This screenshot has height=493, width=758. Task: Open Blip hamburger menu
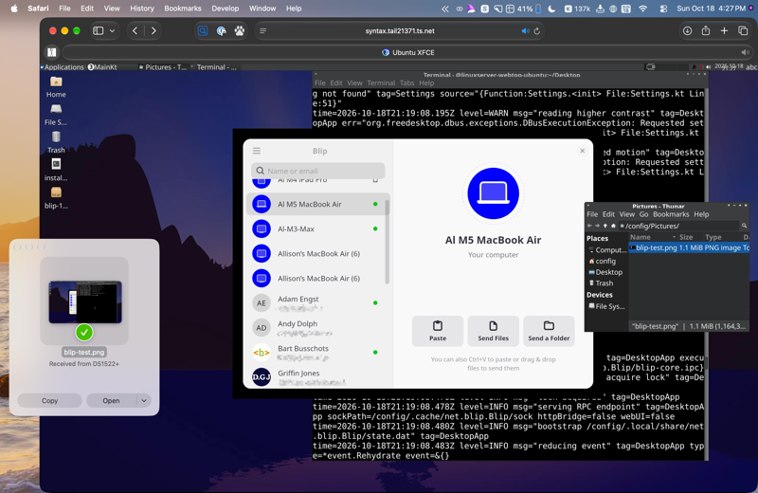pyautogui.click(x=257, y=151)
